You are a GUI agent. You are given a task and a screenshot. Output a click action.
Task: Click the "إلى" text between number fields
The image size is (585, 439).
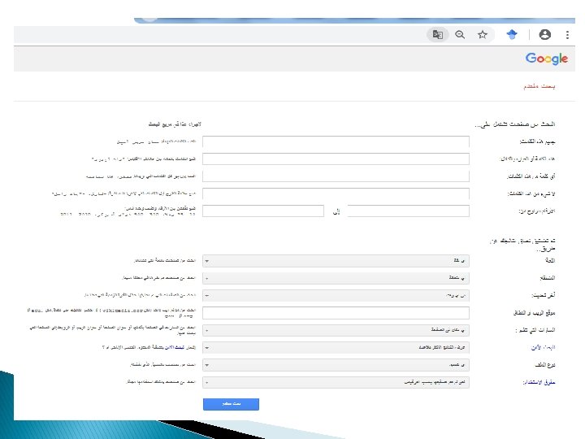336,211
